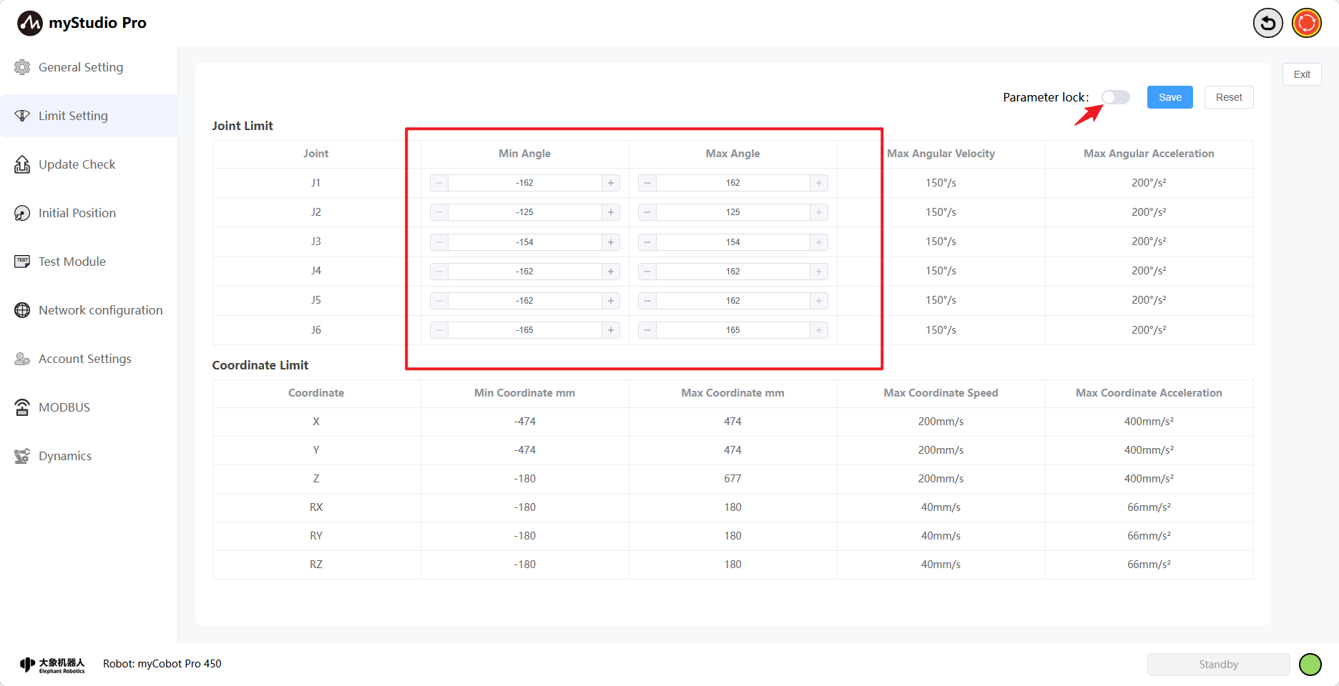1339x686 pixels.
Task: Toggle the Parameter lock switch
Action: click(x=1115, y=97)
